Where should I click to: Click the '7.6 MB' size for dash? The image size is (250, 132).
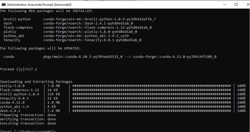(54, 111)
